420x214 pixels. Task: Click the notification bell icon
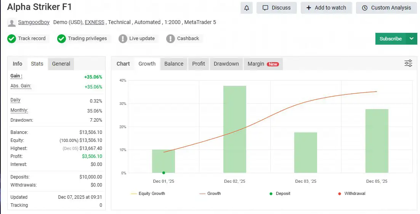(247, 8)
